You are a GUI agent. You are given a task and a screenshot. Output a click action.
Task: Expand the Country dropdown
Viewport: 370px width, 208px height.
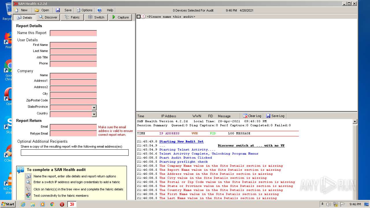coord(94,114)
